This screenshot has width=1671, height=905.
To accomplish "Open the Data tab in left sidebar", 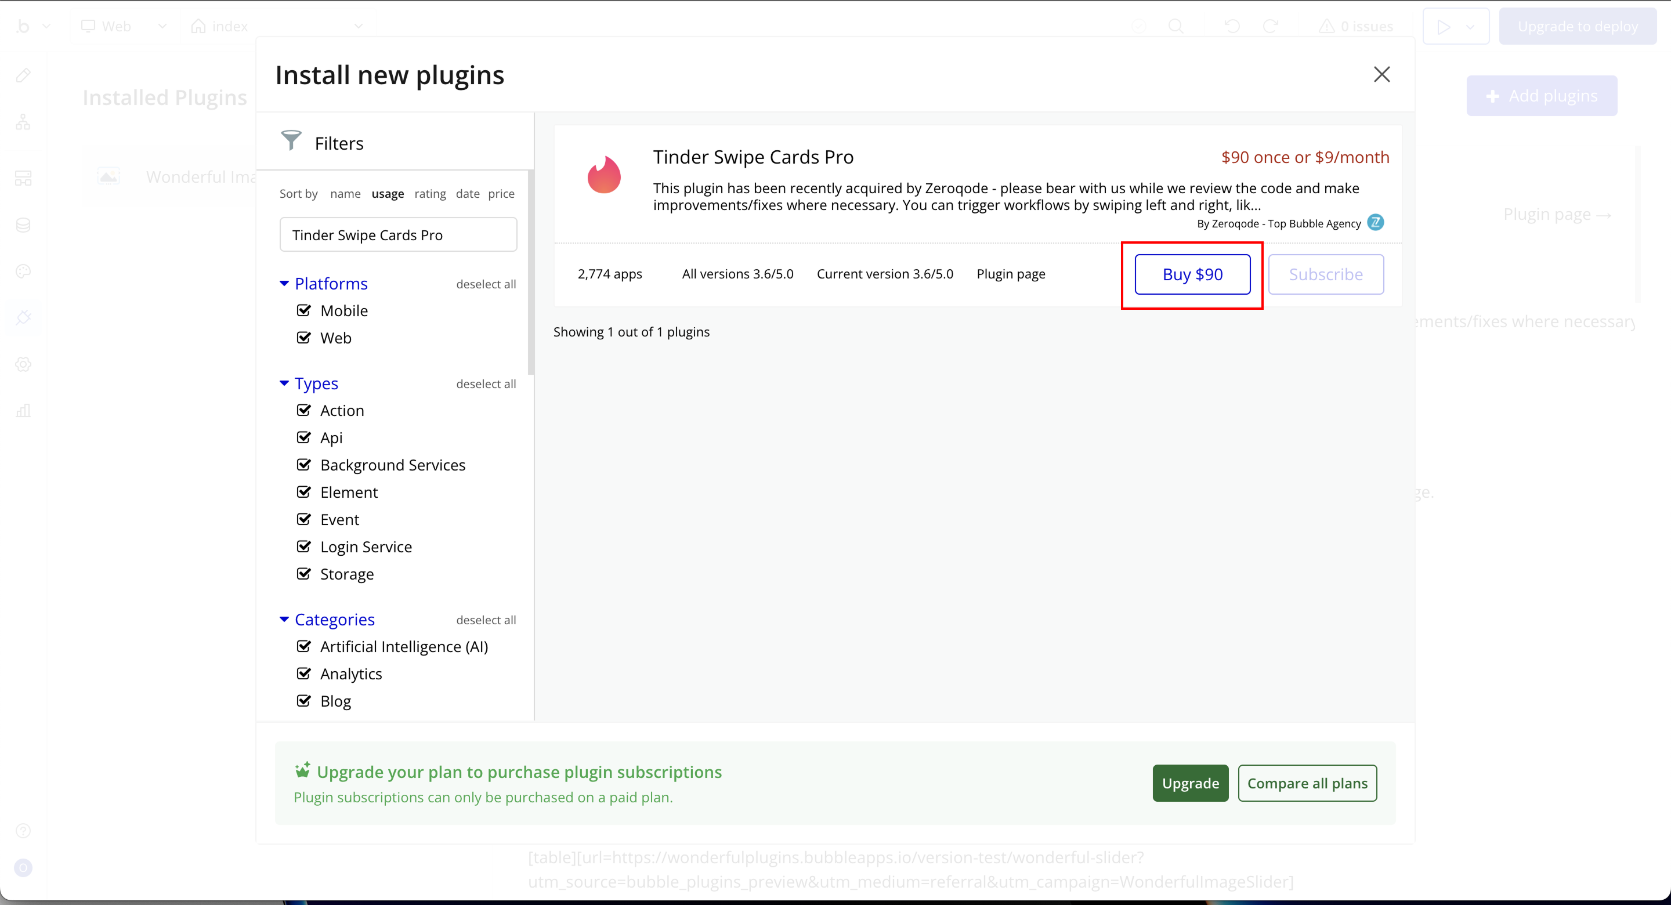I will click(23, 225).
